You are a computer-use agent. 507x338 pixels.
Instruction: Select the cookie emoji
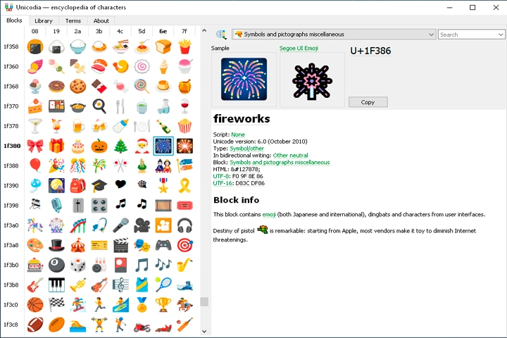coord(78,87)
